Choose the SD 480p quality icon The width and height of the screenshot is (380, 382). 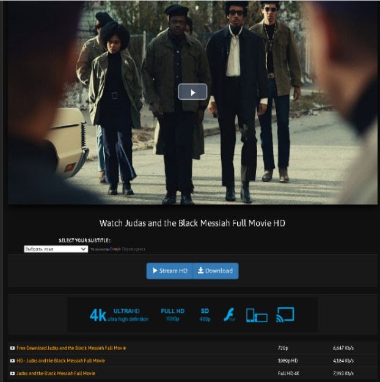pos(205,315)
